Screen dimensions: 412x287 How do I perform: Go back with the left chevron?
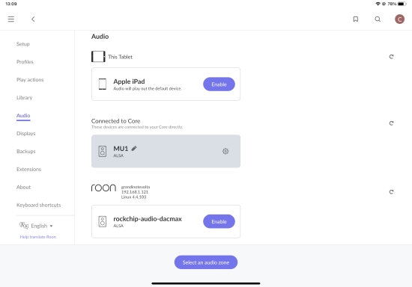coord(33,19)
